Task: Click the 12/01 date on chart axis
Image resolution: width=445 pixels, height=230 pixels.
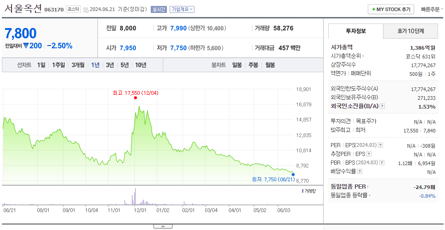Action: pyautogui.click(x=140, y=210)
